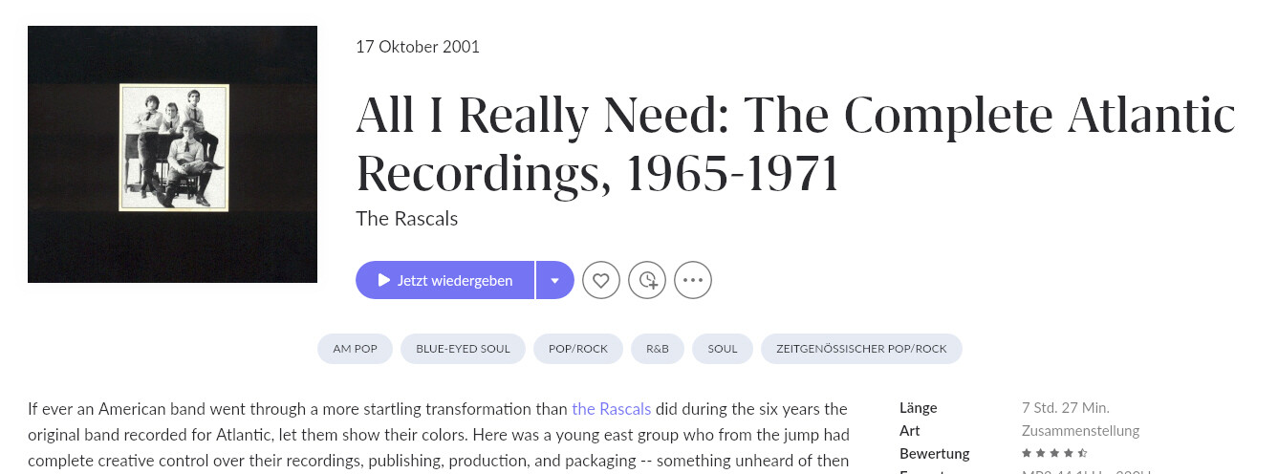Viewport: 1278px width, 474px height.
Task: Click the release date 17 Oktober 2001
Action: click(x=418, y=47)
